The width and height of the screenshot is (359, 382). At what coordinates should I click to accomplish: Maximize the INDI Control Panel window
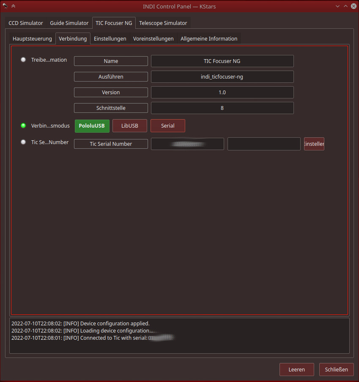[x=345, y=6]
